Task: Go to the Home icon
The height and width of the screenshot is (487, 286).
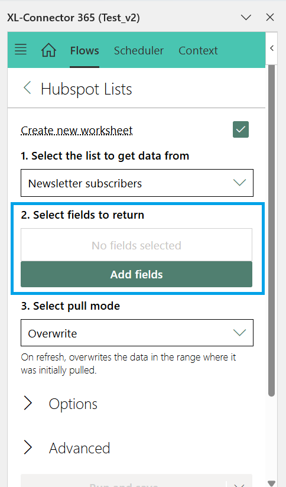Action: [49, 50]
